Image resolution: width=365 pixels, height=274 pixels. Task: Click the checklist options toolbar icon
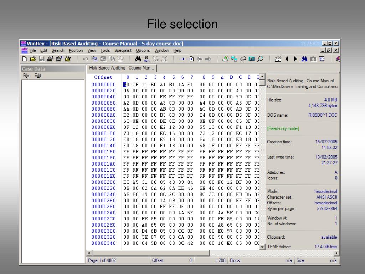click(x=278, y=59)
